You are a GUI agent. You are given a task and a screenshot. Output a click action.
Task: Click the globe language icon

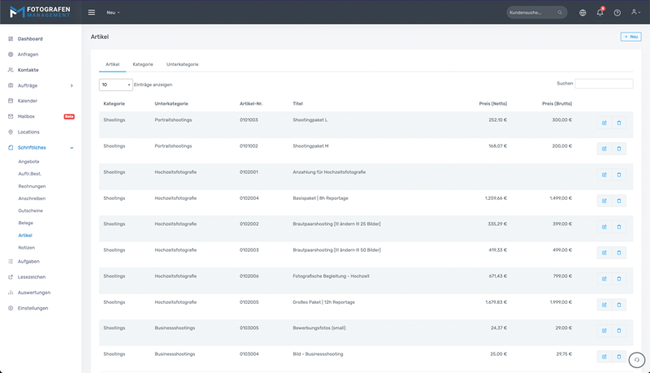583,12
